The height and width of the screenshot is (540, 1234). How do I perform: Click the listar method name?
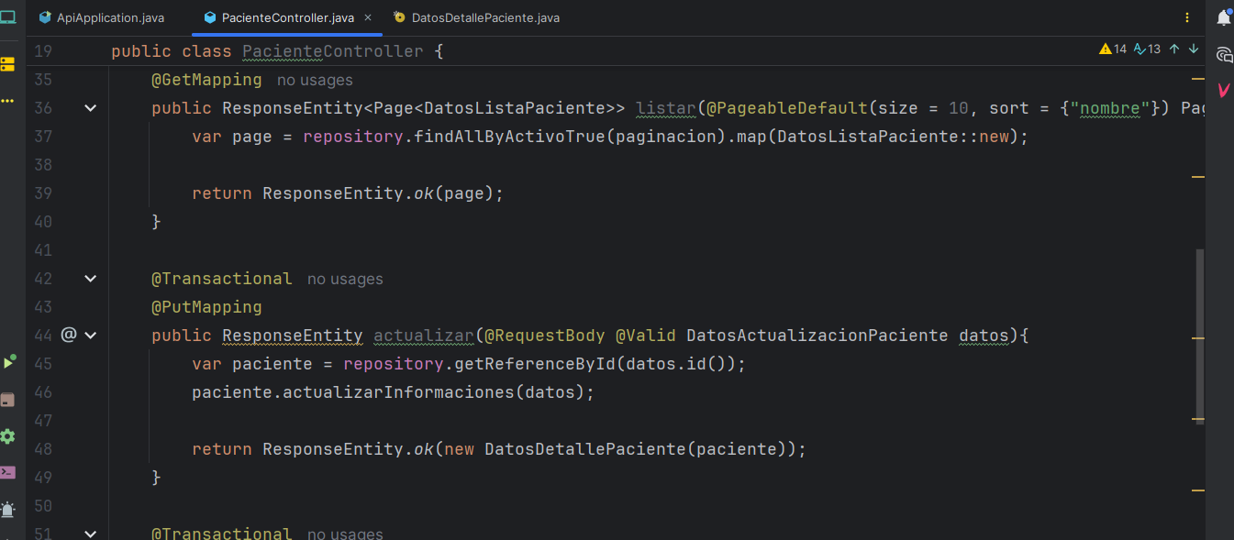[666, 108]
